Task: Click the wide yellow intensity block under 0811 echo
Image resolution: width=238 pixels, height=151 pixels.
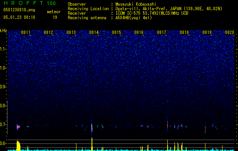Action: pos(19,146)
